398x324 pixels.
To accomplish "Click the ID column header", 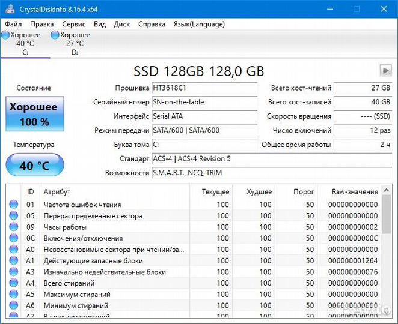I will coord(30,192).
